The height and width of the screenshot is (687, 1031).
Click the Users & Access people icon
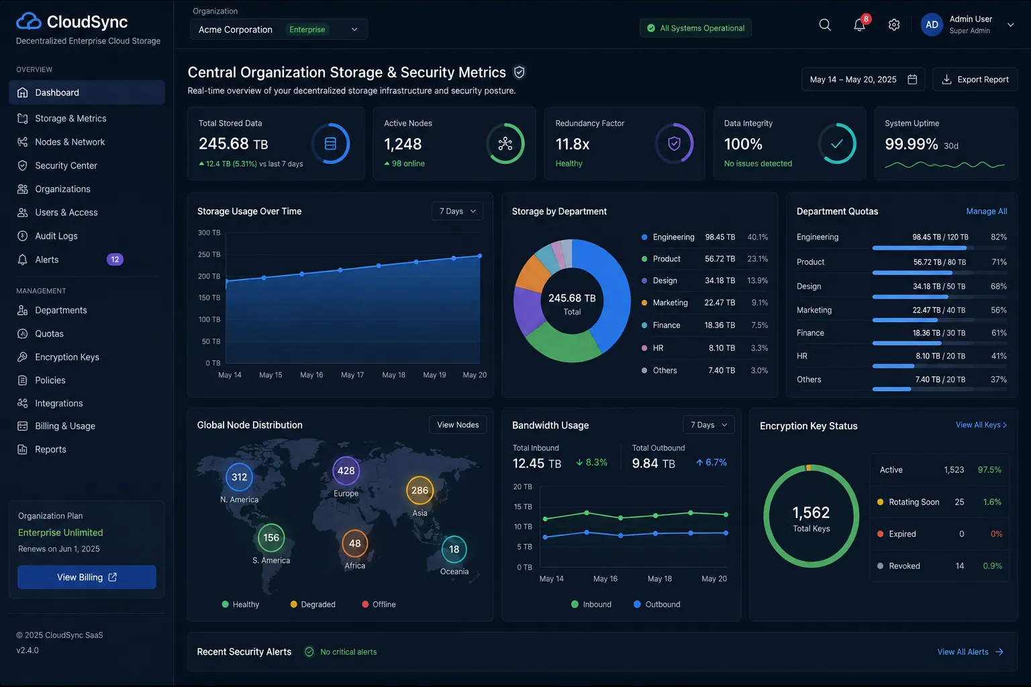22,212
